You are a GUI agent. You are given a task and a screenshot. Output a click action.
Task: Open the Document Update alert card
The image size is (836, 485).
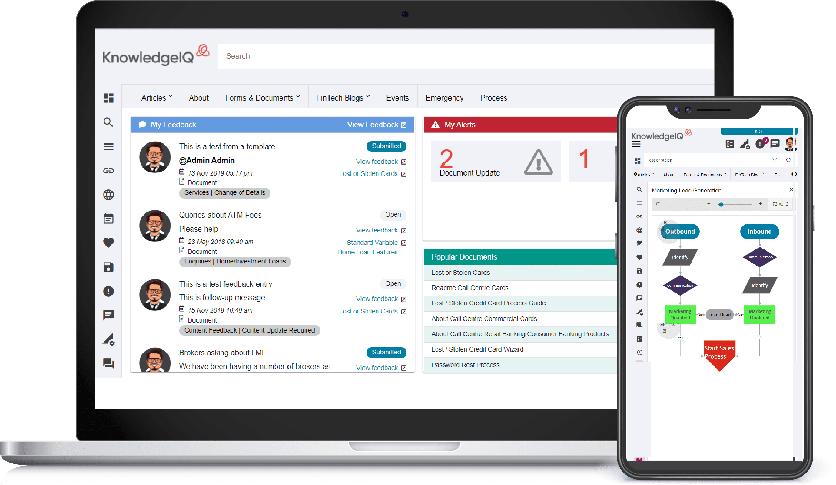point(496,162)
